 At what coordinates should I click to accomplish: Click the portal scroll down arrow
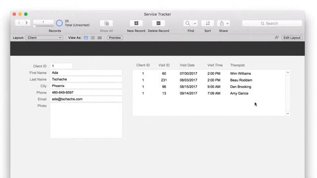point(288,114)
